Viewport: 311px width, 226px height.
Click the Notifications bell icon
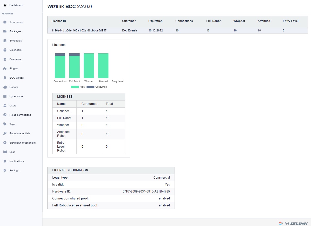click(5, 161)
